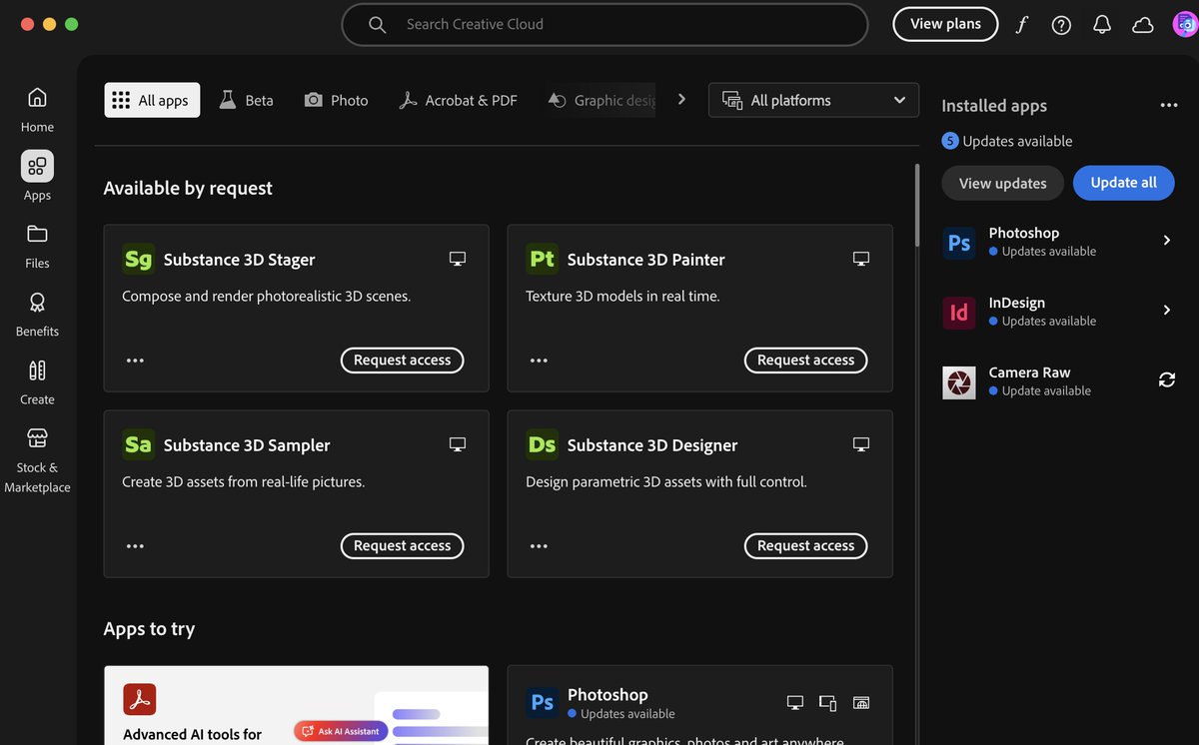
Task: Click the desktop icon on Substance 3D Sampler card
Action: [458, 444]
